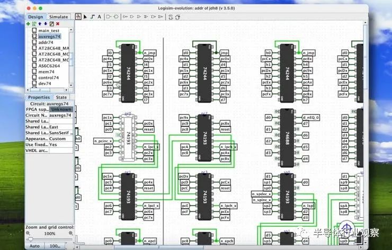Click canvas vertical scrollbar up arrow

365,23
